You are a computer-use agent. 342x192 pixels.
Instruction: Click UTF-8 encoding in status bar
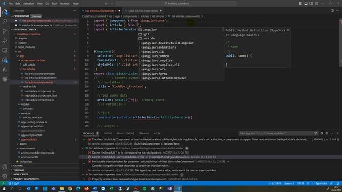pyautogui.click(x=300, y=183)
